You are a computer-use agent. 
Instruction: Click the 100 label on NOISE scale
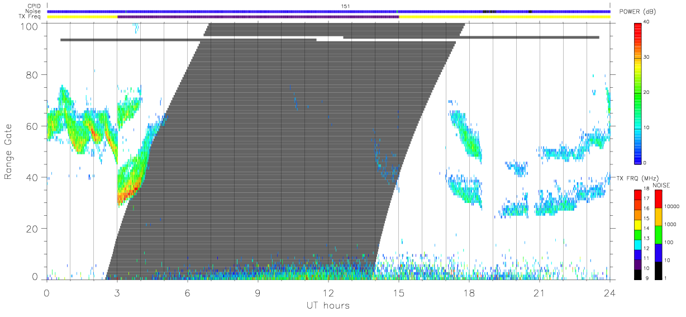tap(669, 243)
